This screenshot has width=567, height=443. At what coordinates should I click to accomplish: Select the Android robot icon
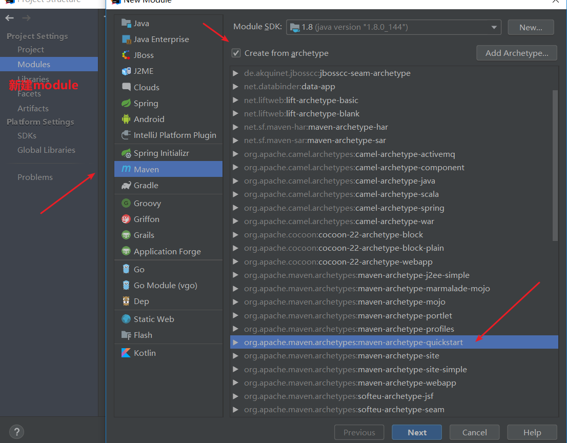[x=126, y=119]
